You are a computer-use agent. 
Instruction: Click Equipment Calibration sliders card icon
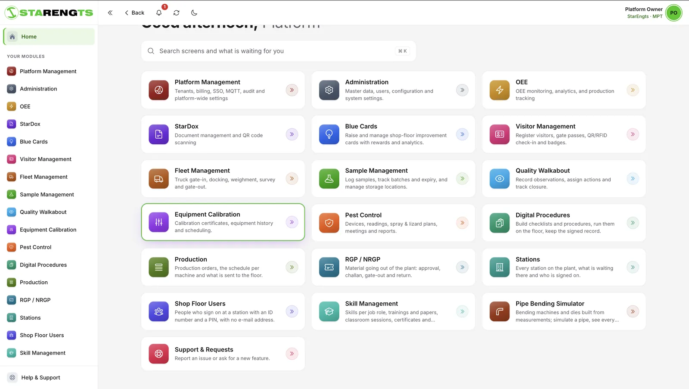pos(159,222)
